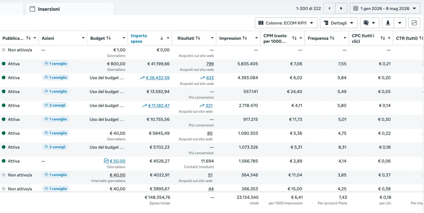Open the Inserzioni tab
424x213 pixels.
[x=70, y=9]
